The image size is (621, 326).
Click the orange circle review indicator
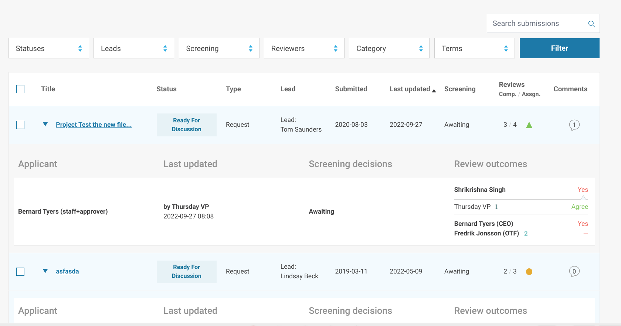coord(529,272)
